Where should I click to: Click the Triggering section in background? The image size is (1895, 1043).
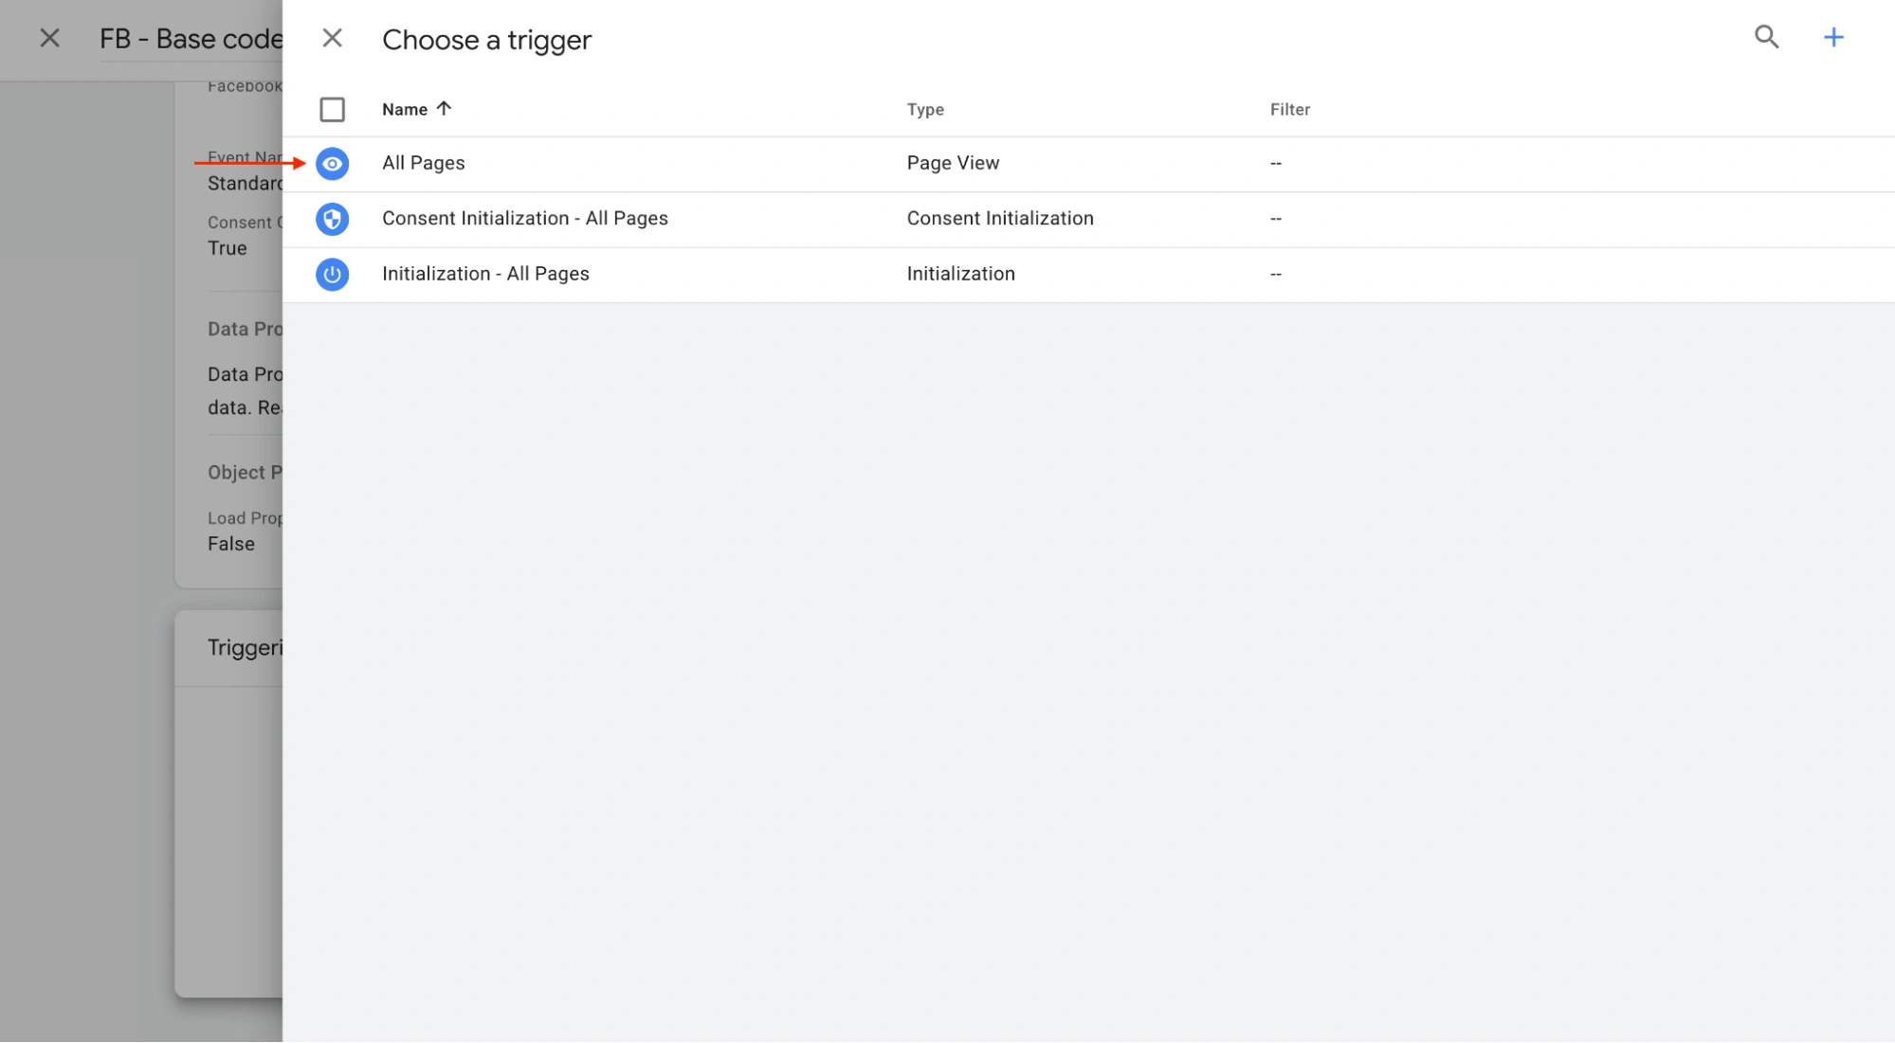pos(245,648)
